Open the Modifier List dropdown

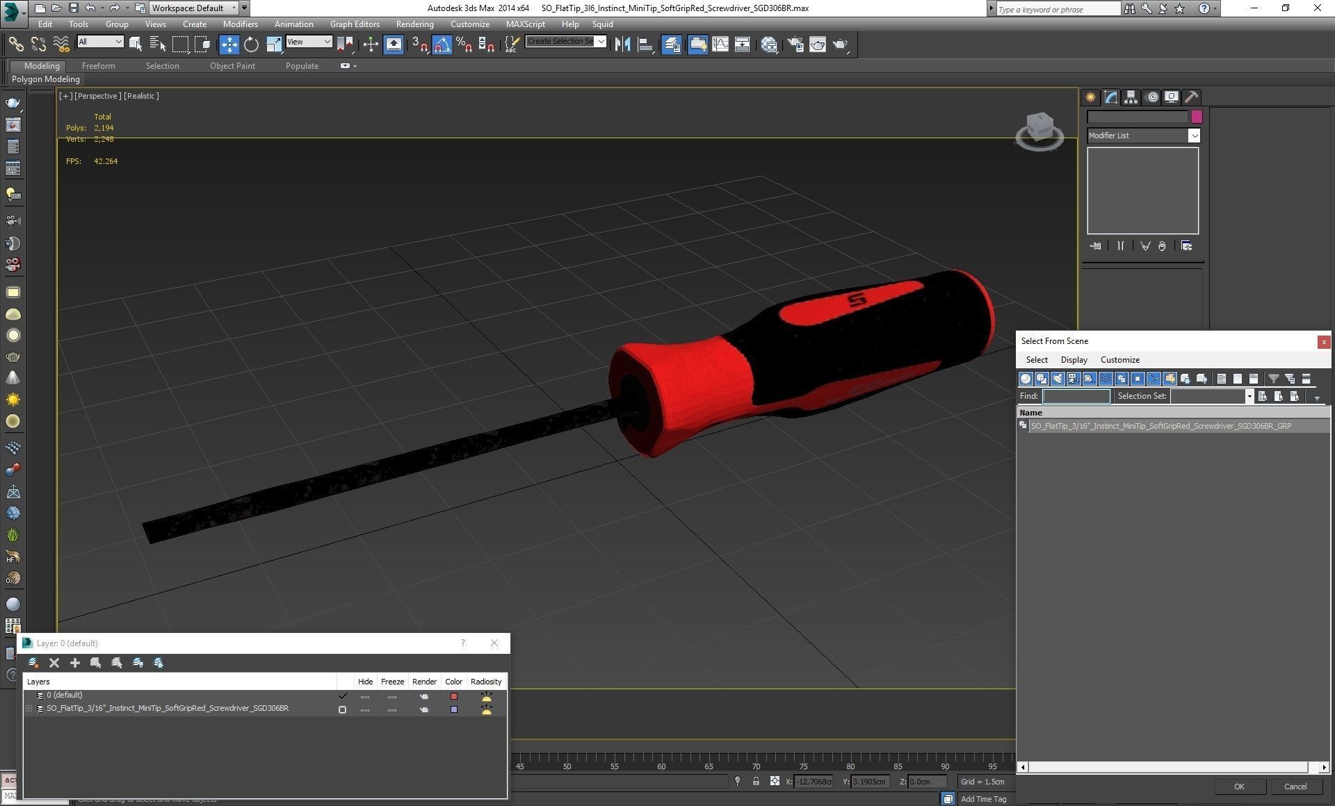[x=1144, y=135]
